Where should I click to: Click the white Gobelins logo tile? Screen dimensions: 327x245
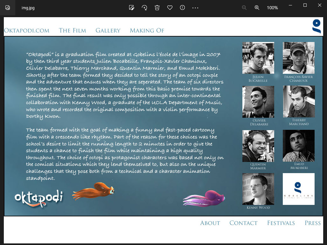click(299, 189)
